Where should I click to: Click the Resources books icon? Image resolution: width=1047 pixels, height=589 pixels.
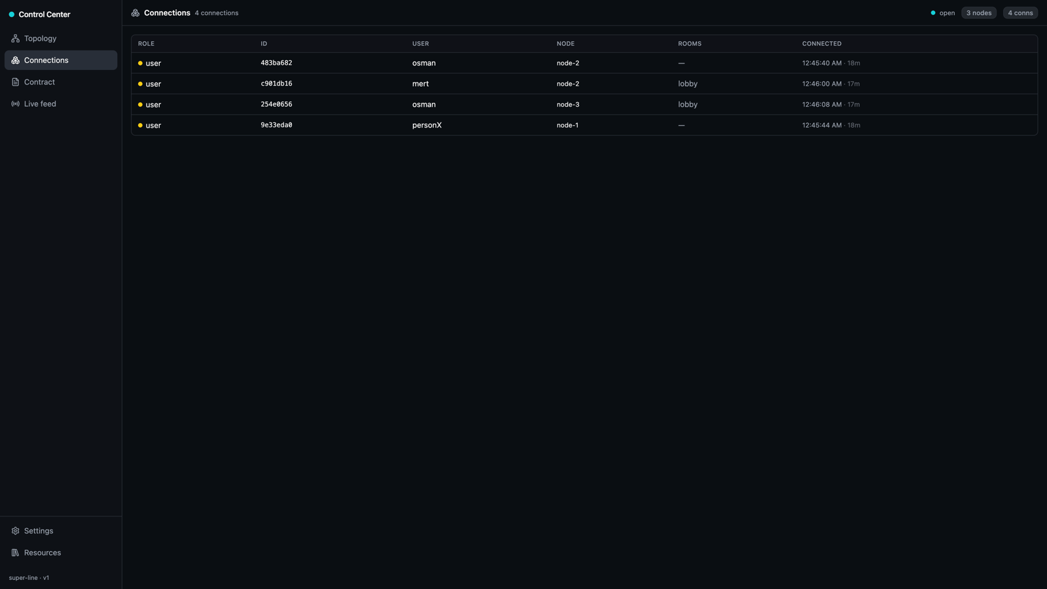(15, 553)
